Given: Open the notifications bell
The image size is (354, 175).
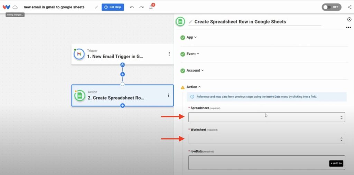Looking at the screenshot, I should (x=151, y=7).
